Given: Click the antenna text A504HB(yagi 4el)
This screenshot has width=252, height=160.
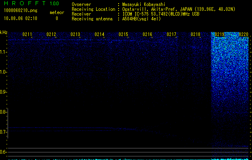Looking at the screenshot, I should pos(141,19).
